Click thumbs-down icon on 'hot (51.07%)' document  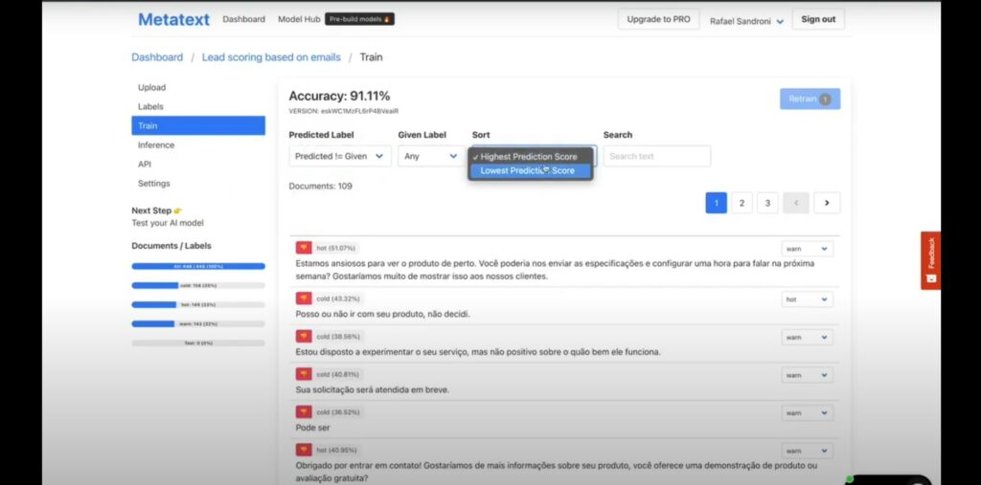(304, 248)
